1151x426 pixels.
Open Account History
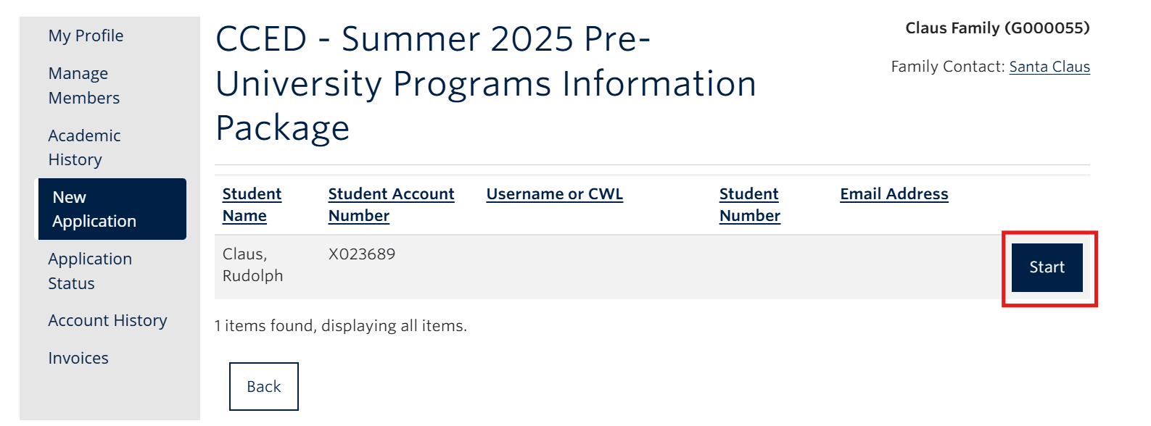pos(107,320)
